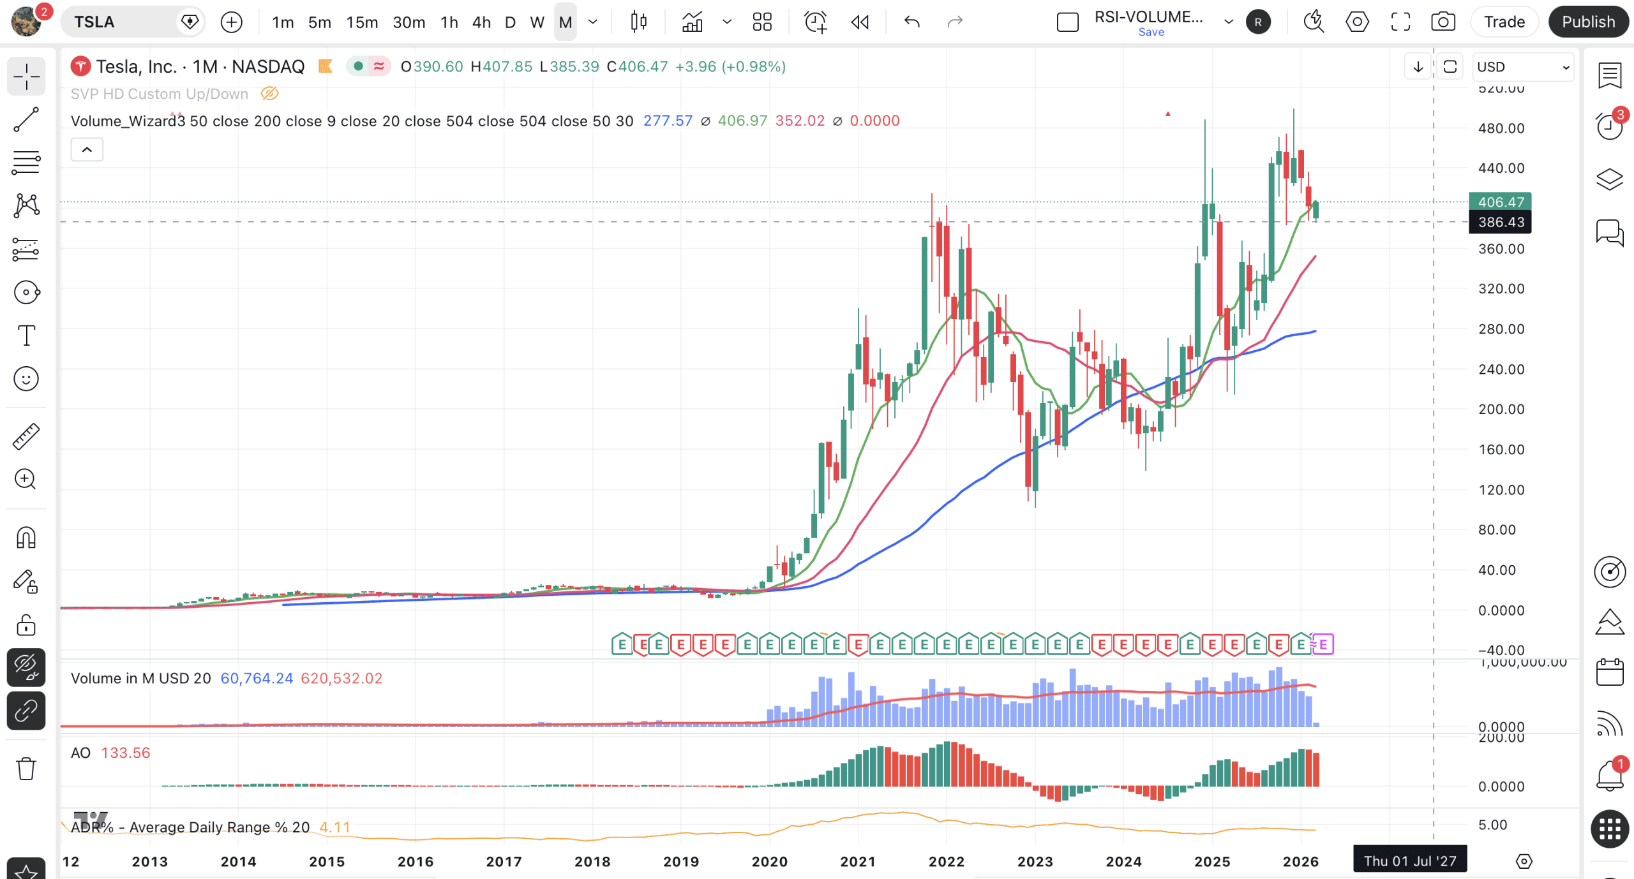Click the 406.47 current price label
Viewport: 1634px width, 879px height.
[1500, 202]
